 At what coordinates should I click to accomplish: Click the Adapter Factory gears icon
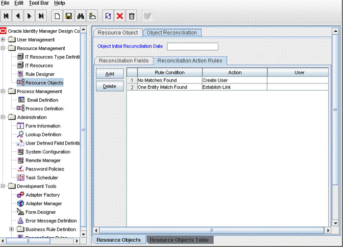coord(21,194)
